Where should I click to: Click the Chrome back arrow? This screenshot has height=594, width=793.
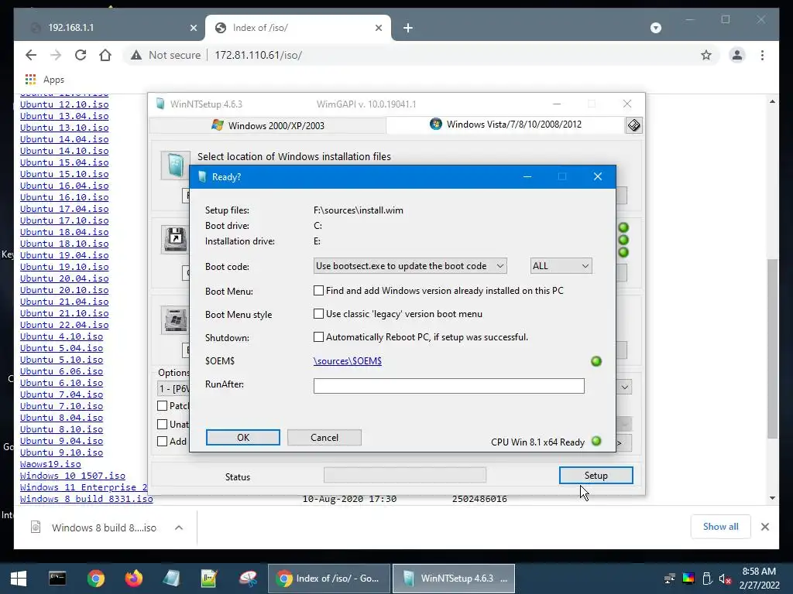click(x=31, y=55)
